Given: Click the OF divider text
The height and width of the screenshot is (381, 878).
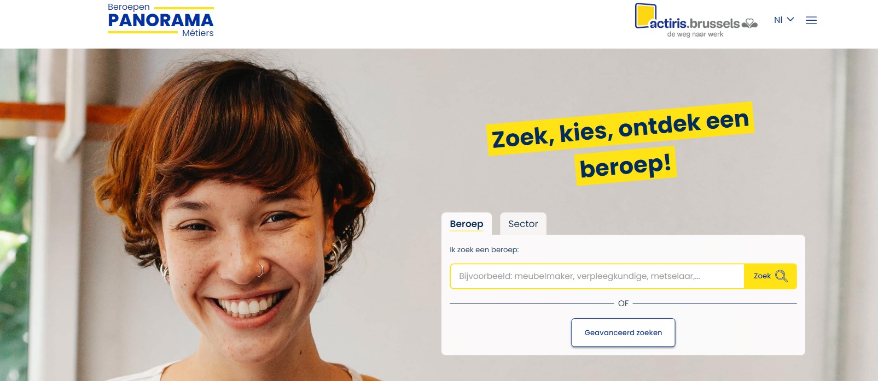Looking at the screenshot, I should click(x=623, y=303).
